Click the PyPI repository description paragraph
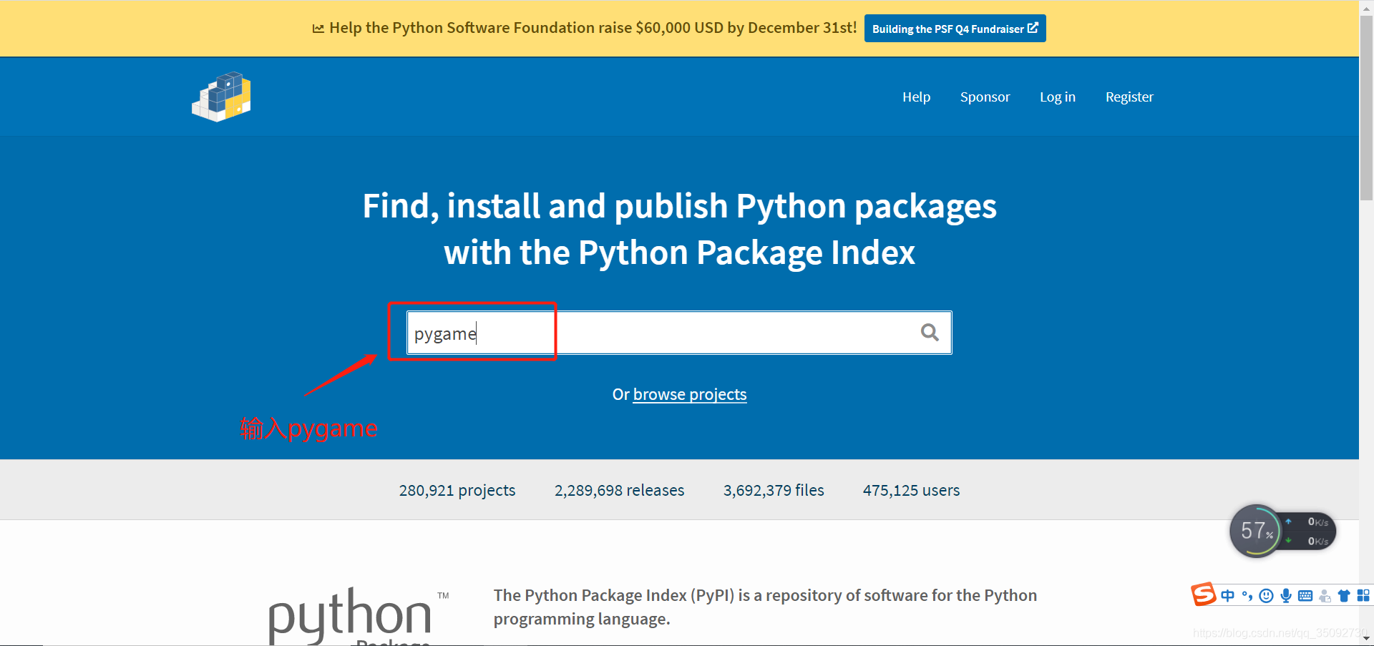The height and width of the screenshot is (646, 1374). point(765,607)
